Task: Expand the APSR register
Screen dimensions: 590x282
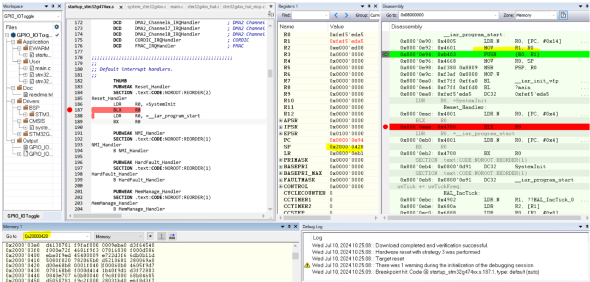Action: tap(281, 120)
